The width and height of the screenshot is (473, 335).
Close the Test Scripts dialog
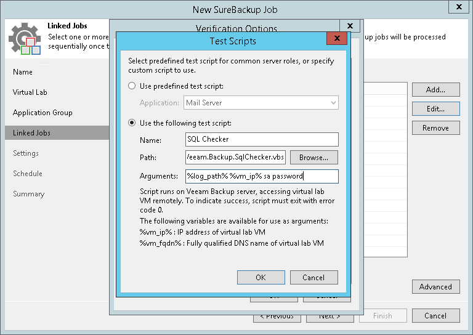[337, 38]
